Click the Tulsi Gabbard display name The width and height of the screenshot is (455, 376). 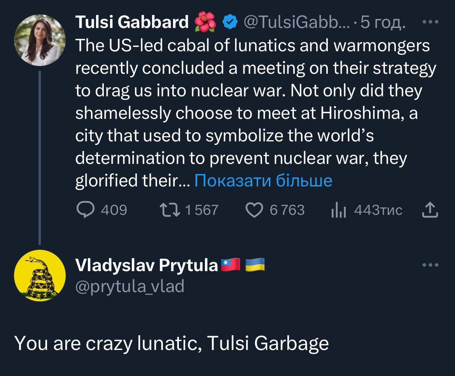coord(132,23)
